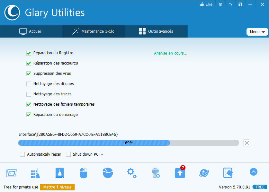
Task: Open the Disk Cleanup flask icon
Action: coord(59,173)
